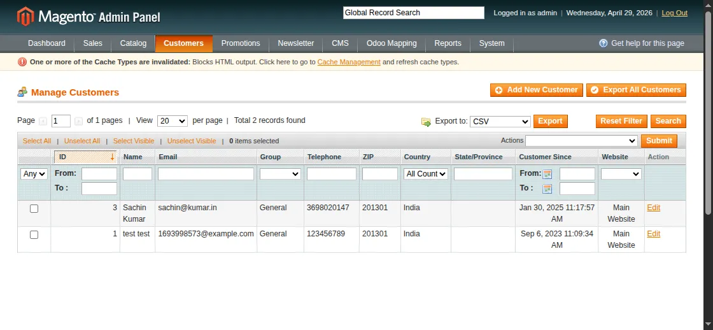Click the Unselect All link

click(82, 141)
